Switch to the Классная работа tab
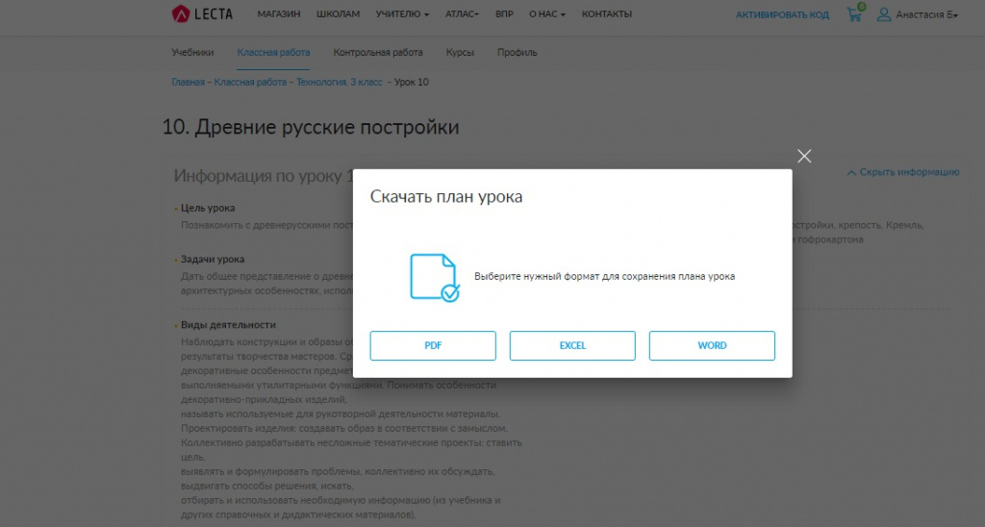Screen dimensions: 985x527 point(273,53)
